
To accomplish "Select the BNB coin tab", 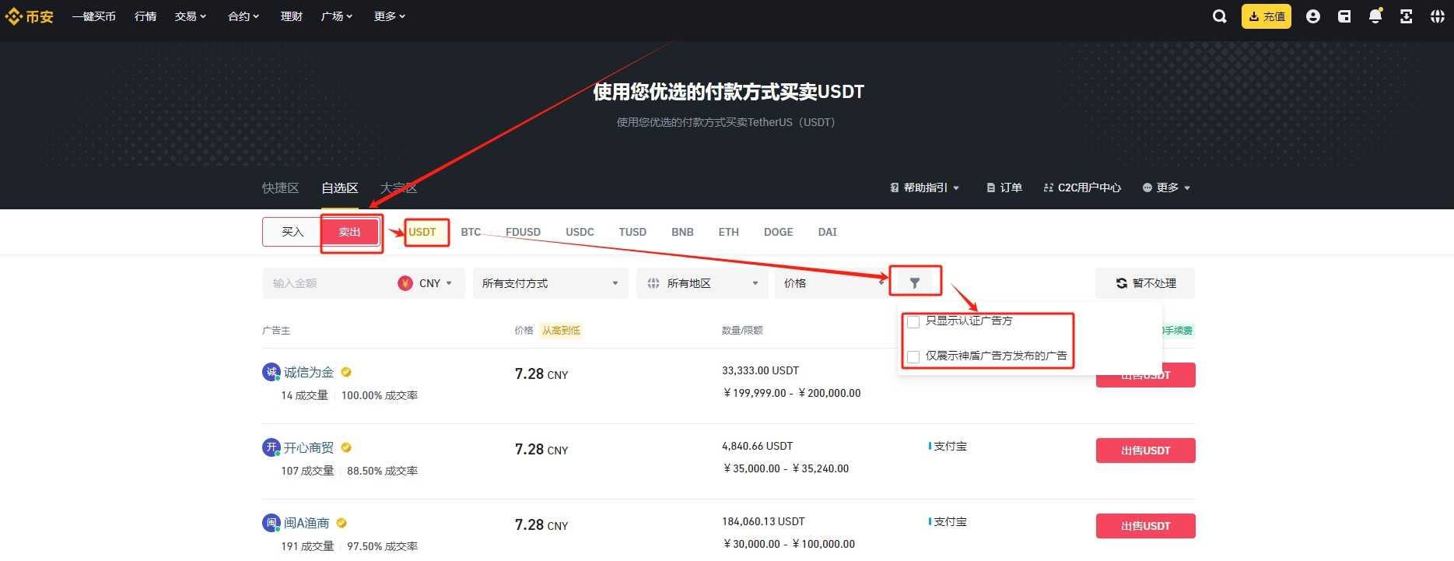I will pos(682,232).
